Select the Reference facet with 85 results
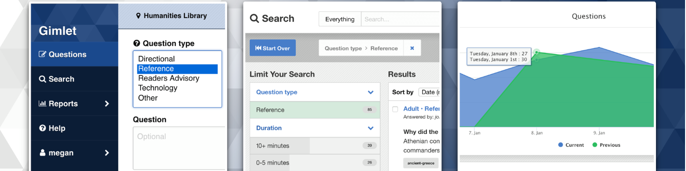Viewport: 686px width, 171px height. click(315, 110)
